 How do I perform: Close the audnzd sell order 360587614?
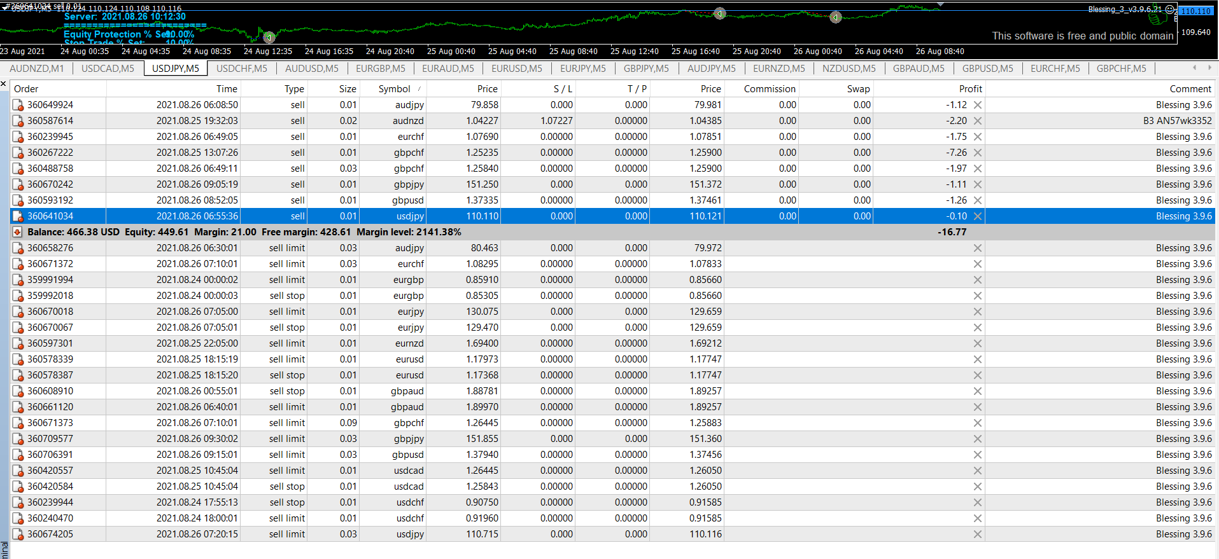[x=978, y=121]
